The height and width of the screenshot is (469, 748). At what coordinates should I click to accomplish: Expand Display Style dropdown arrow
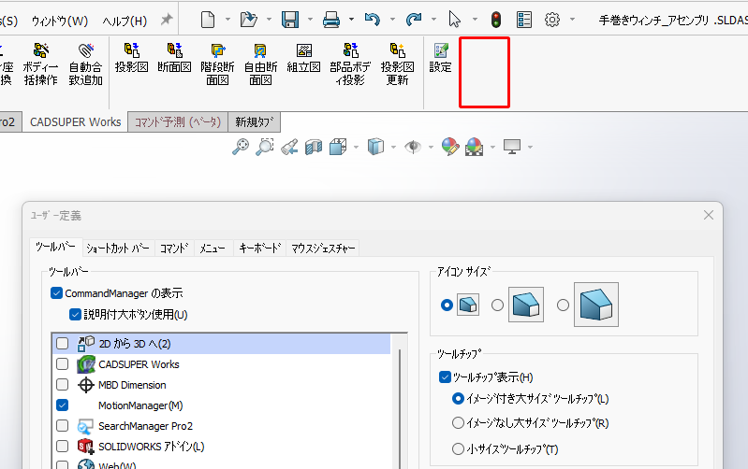393,147
